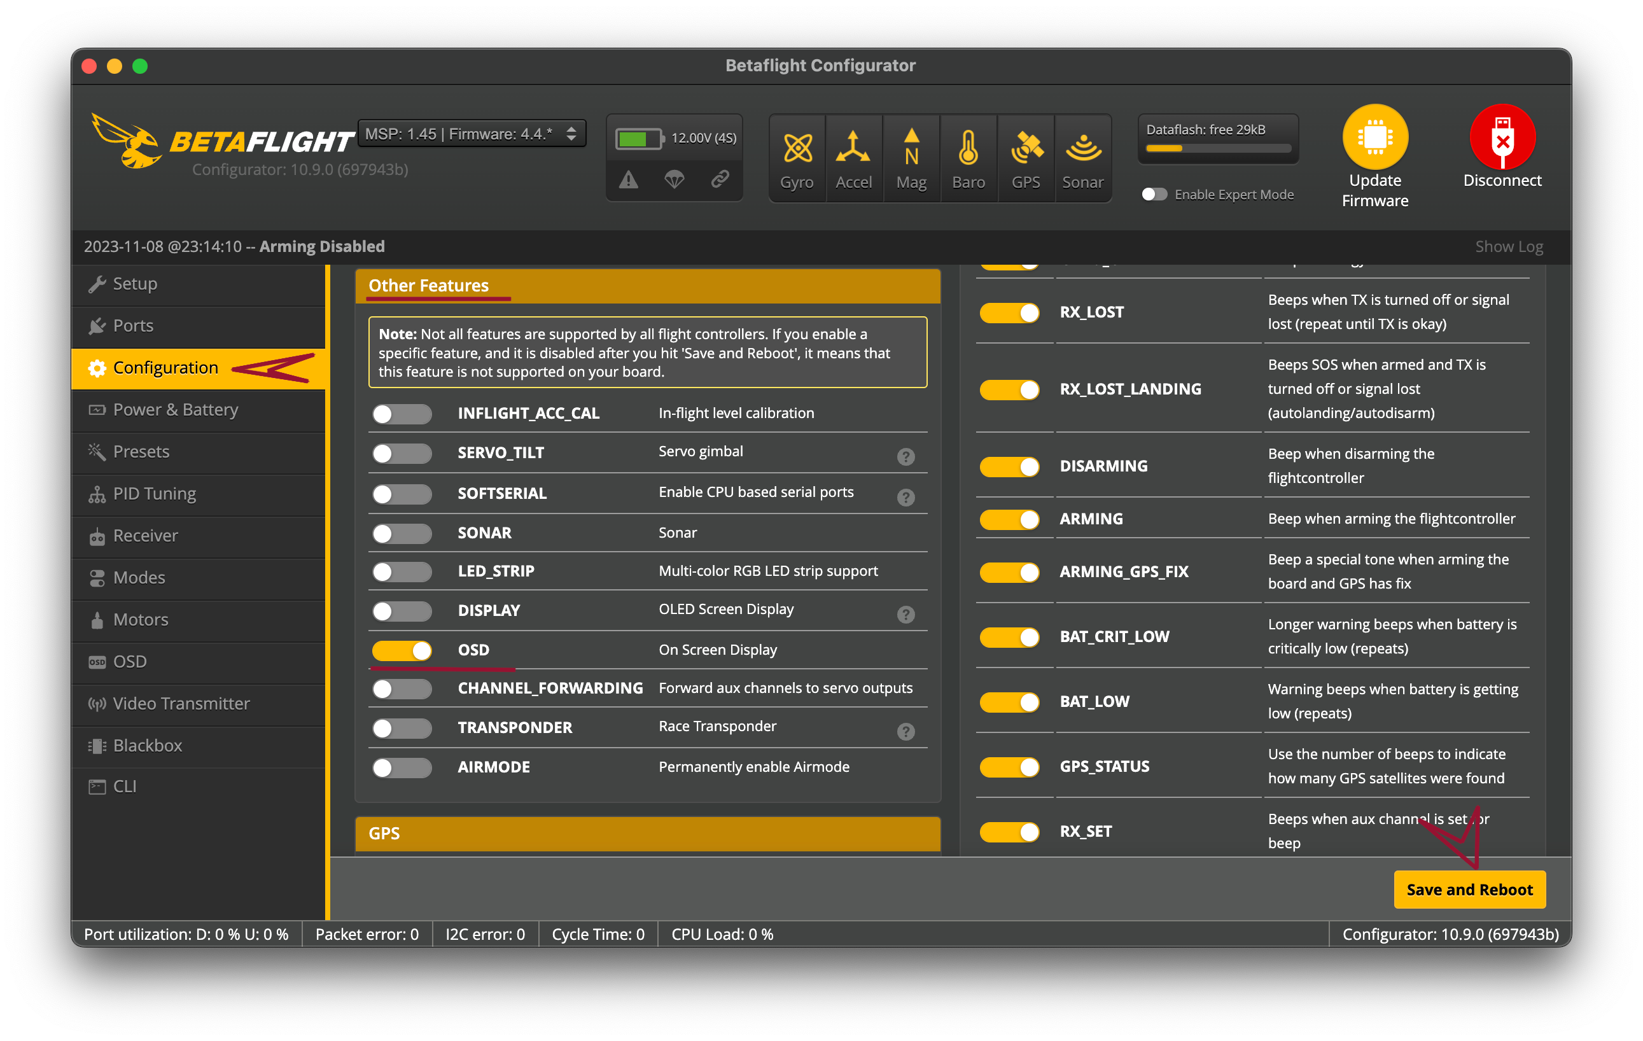Click the failsafe parachute icon

pos(674,180)
